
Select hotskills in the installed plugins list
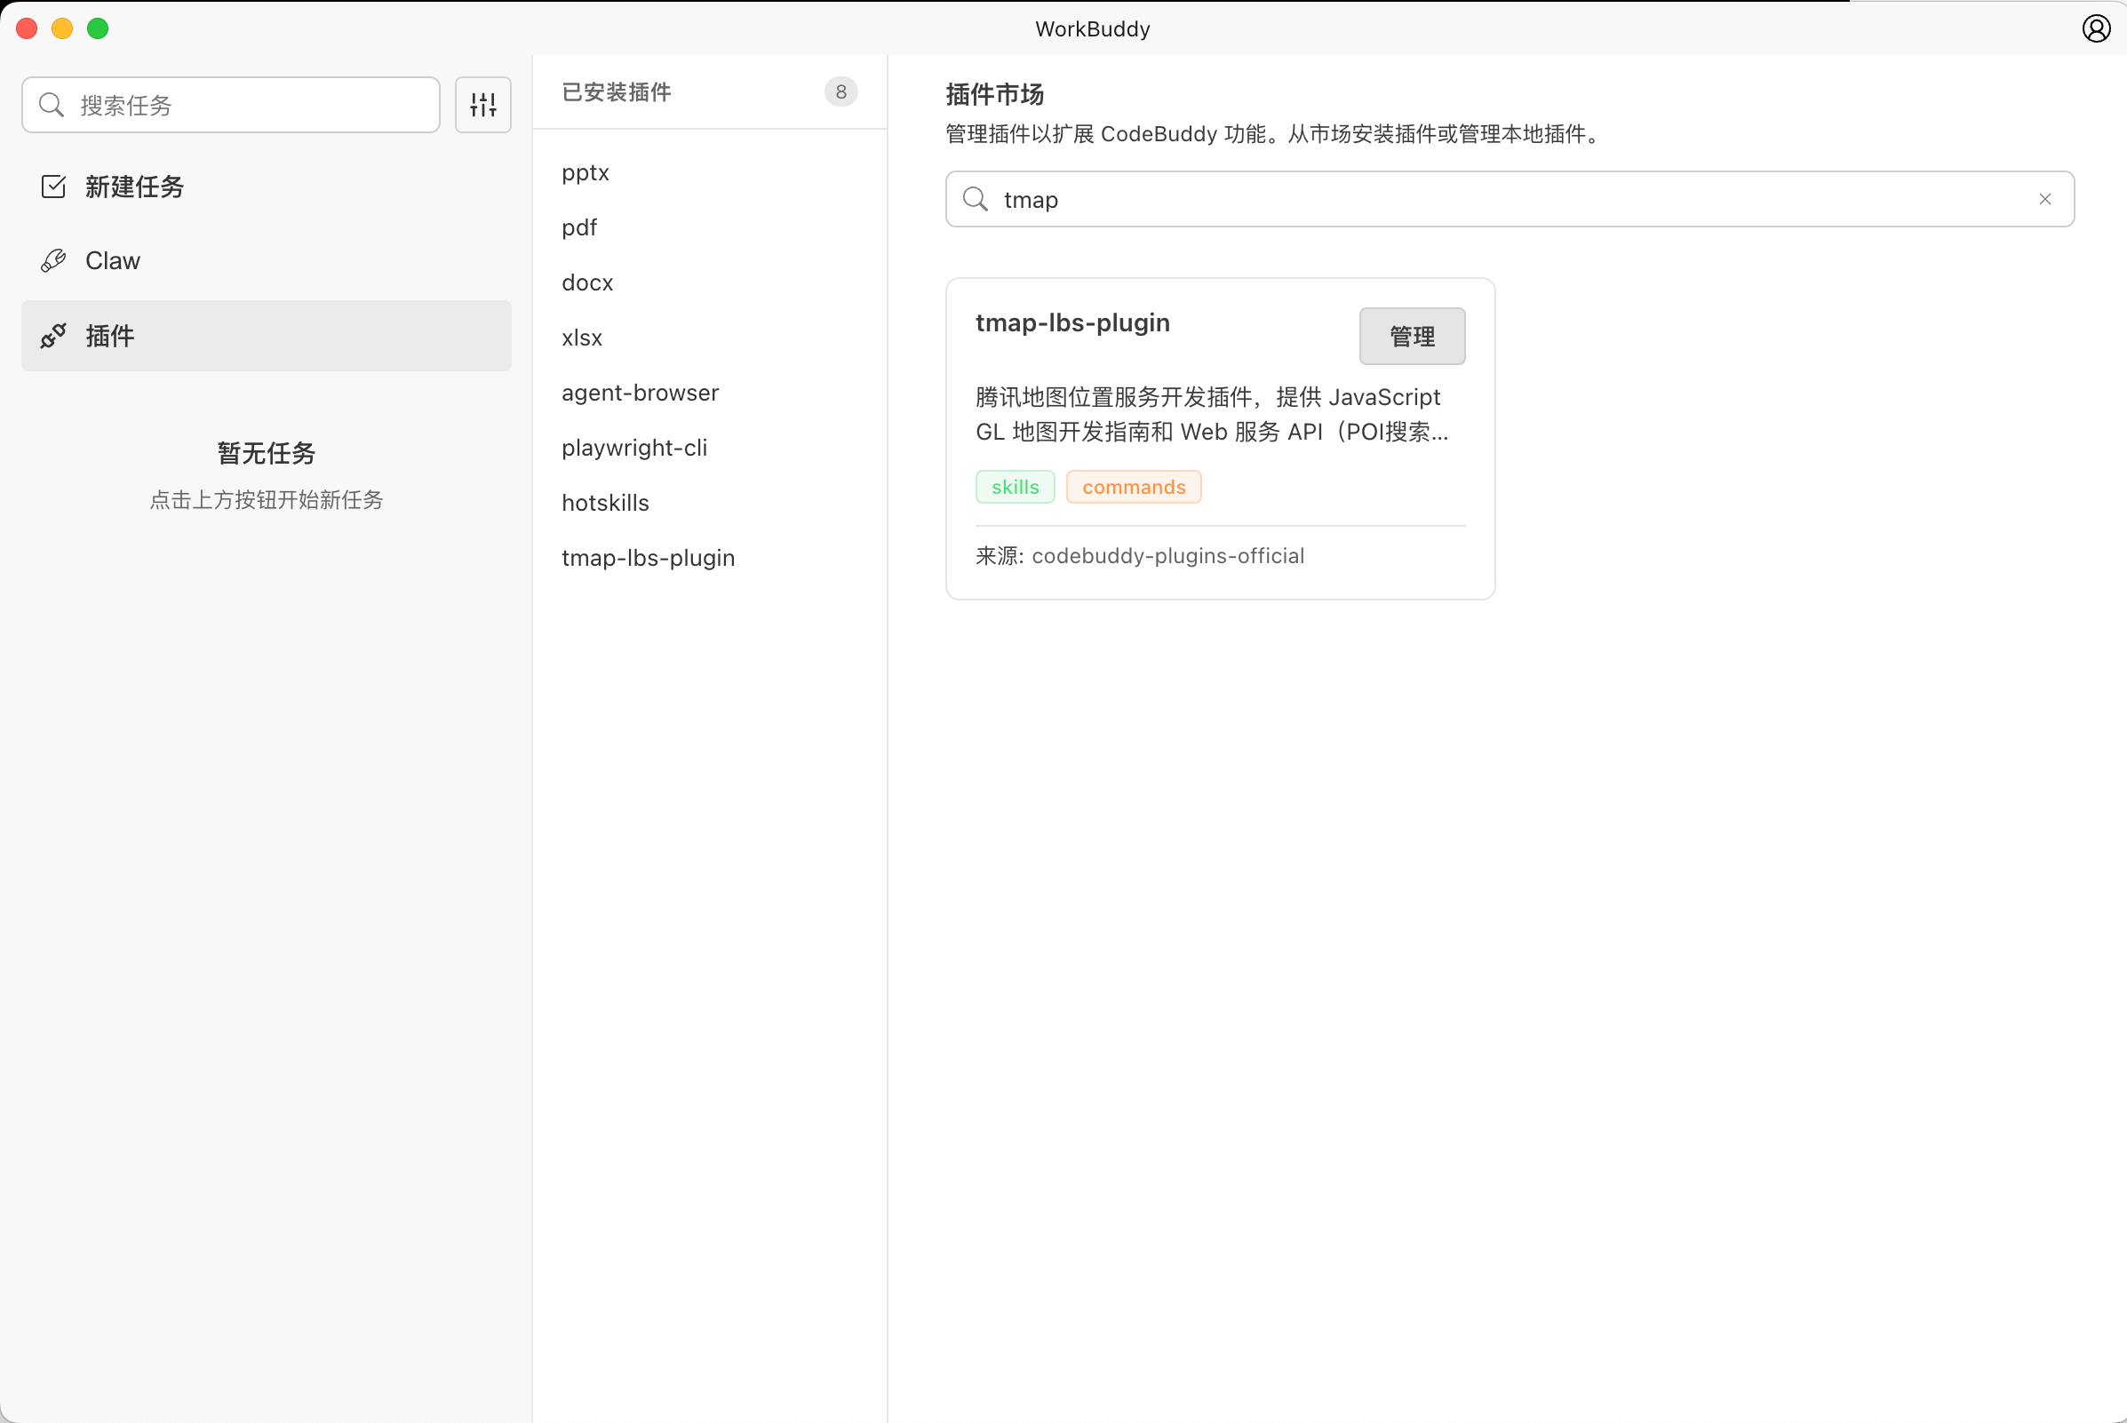pyautogui.click(x=606, y=503)
